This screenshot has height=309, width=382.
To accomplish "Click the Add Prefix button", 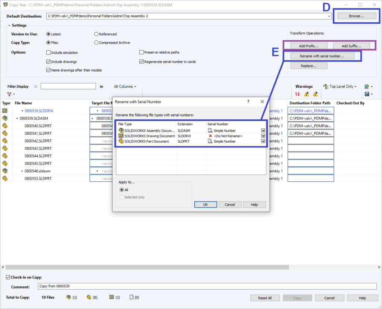I will (x=306, y=46).
